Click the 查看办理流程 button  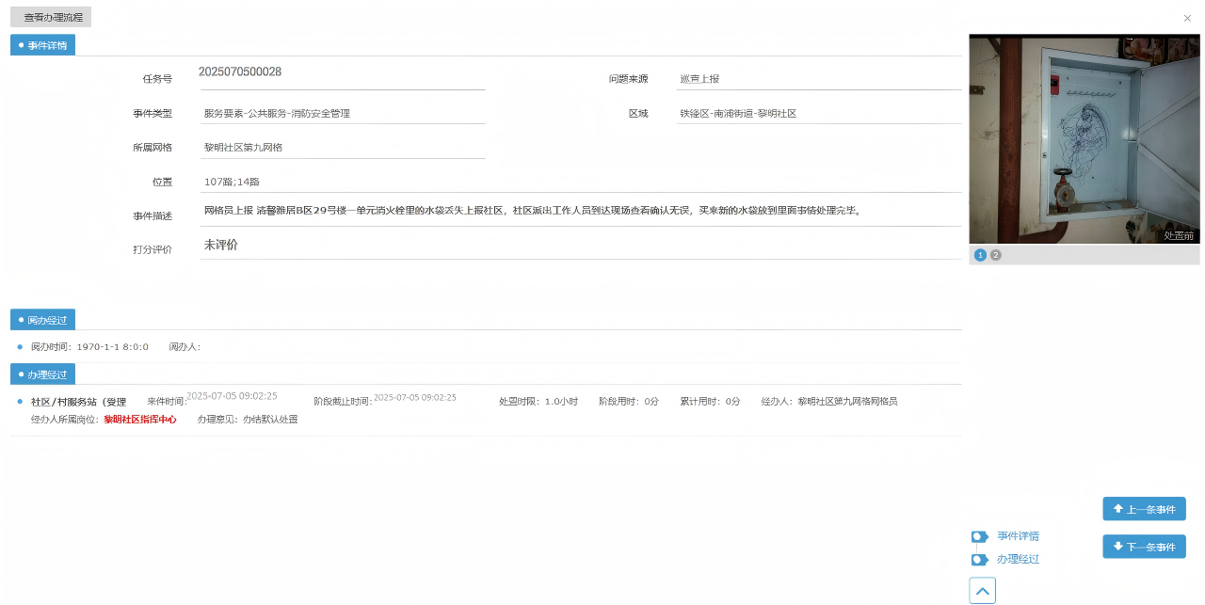pyautogui.click(x=51, y=18)
